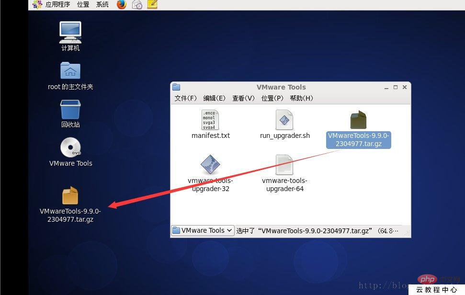Image resolution: width=465 pixels, height=295 pixels.
Task: Select VMwareTools-9.9.0 archive in window
Action: [x=358, y=120]
